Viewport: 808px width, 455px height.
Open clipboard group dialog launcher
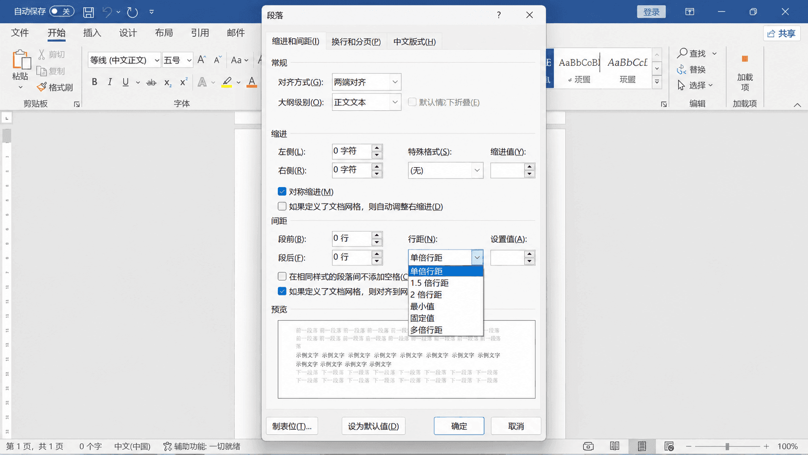pyautogui.click(x=76, y=104)
